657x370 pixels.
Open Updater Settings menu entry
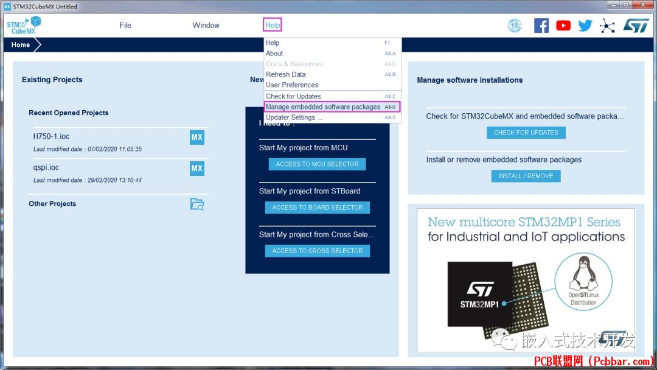(333, 117)
